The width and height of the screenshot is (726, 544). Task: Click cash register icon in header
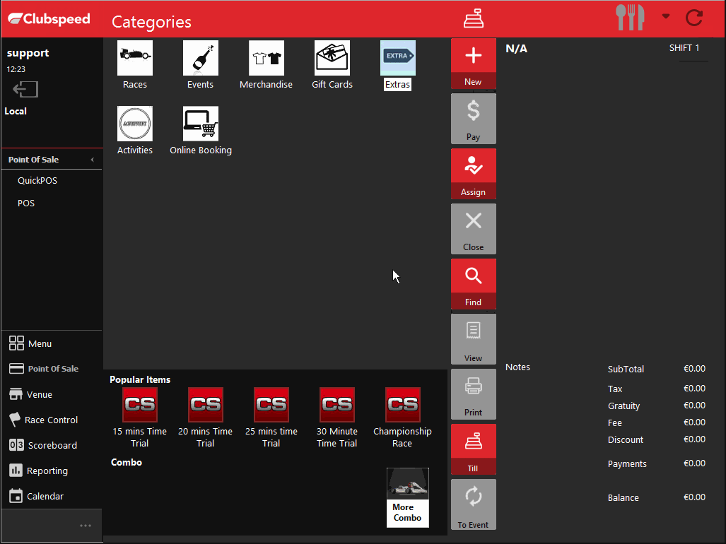pyautogui.click(x=473, y=18)
